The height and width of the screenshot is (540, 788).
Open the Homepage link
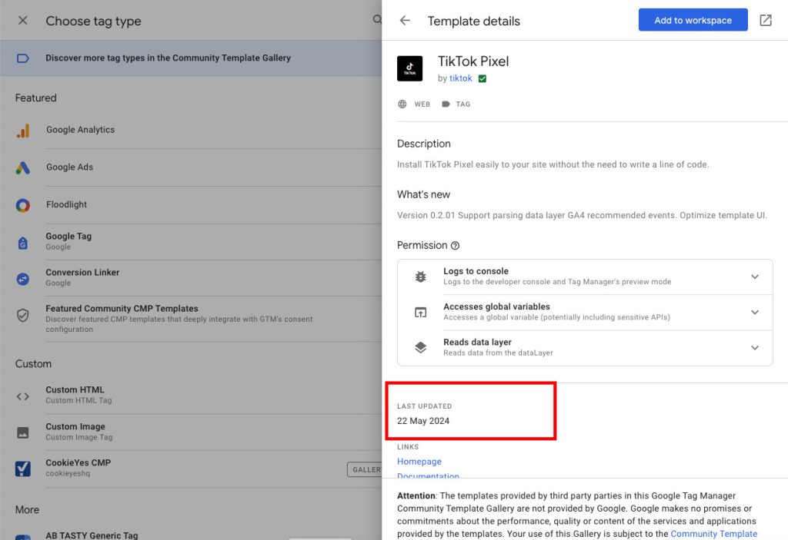coord(419,461)
